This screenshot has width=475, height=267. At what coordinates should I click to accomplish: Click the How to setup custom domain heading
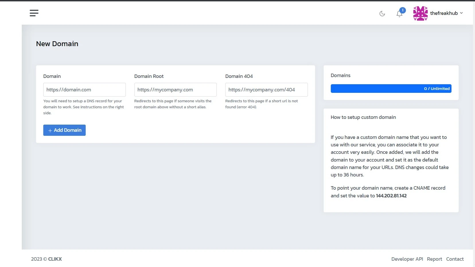tap(363, 117)
